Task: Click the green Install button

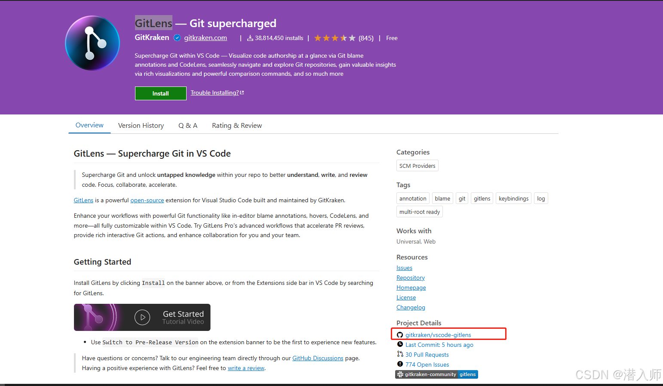Action: pyautogui.click(x=160, y=93)
